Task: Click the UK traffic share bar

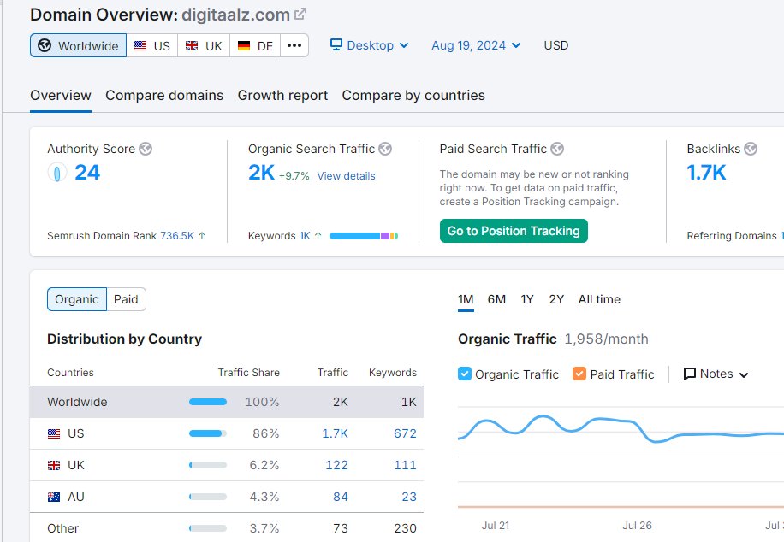Action: coord(208,466)
